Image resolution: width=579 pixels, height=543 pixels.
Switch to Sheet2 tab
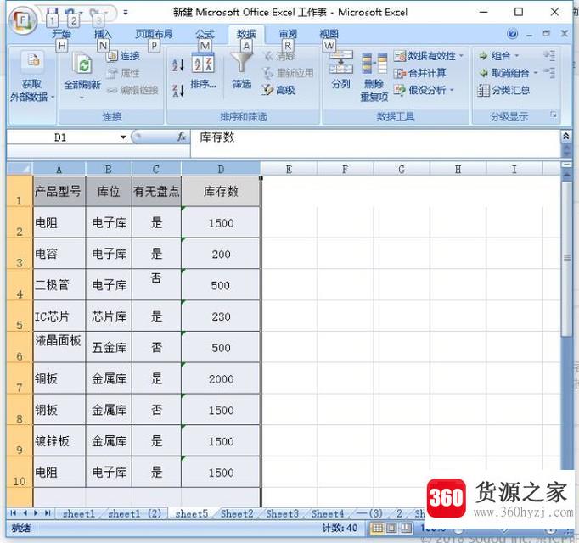(x=237, y=513)
